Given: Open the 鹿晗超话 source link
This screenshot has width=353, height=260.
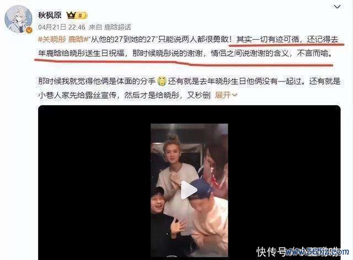Looking at the screenshot, I should coord(117,27).
